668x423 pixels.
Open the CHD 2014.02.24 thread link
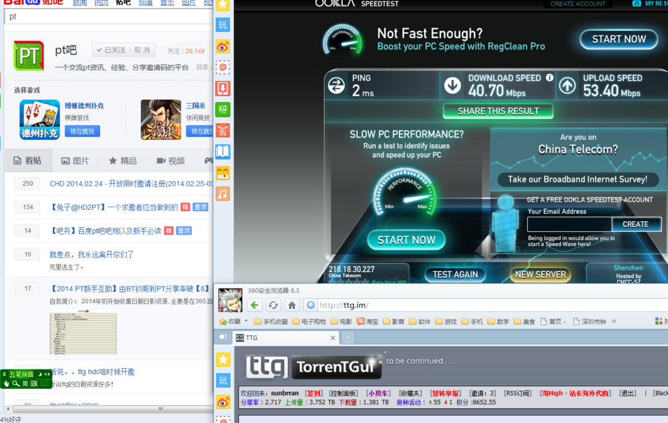(131, 184)
